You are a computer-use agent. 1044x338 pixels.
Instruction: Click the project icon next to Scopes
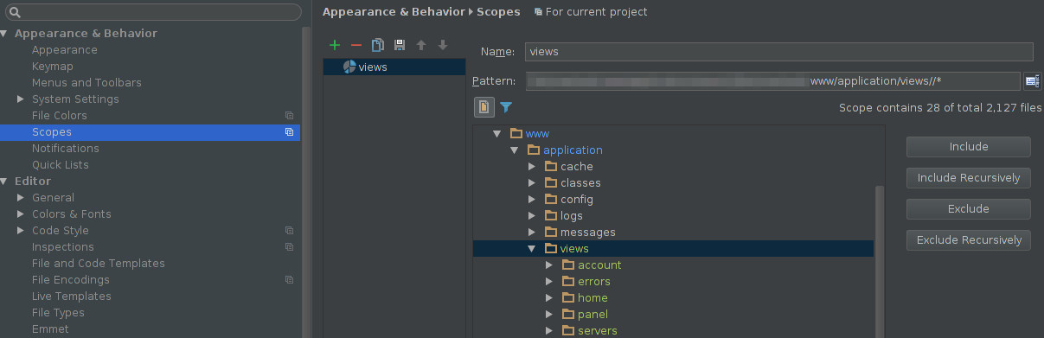(x=290, y=132)
